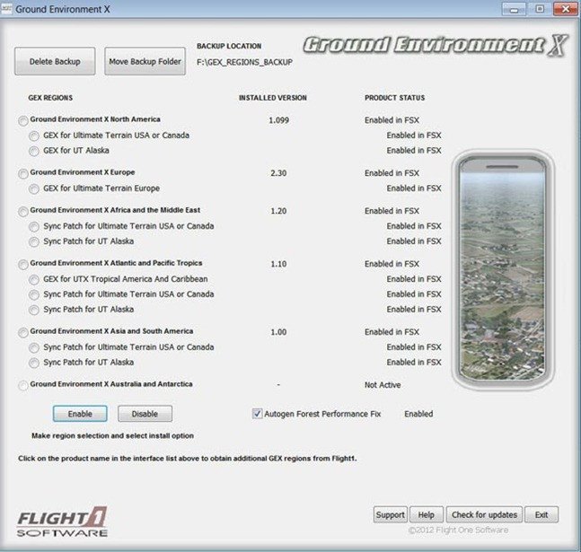The width and height of the screenshot is (581, 552).
Task: Click the BACKUP LOCATION label
Action: pos(229,46)
